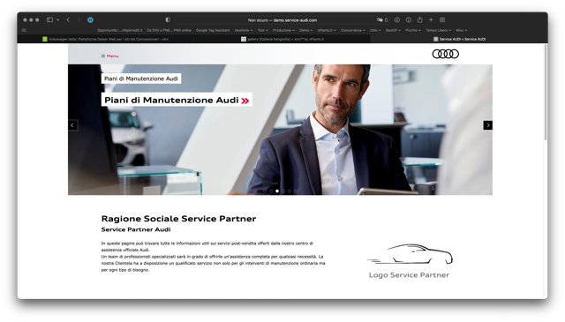The image size is (565, 322).
Task: Expand the Concorrenza bookmarks folder
Action: click(x=353, y=30)
